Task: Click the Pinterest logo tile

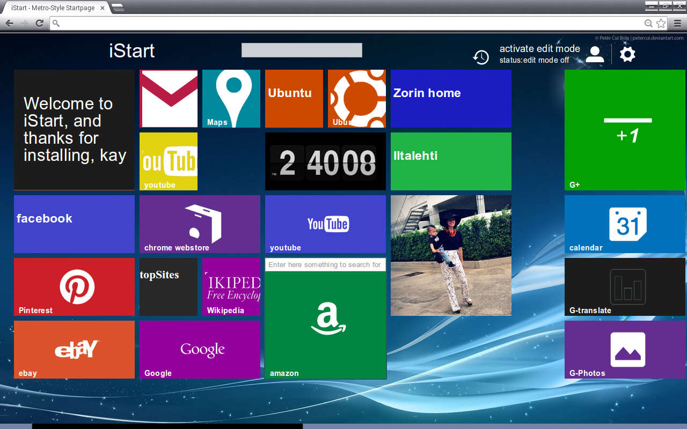Action: click(x=74, y=287)
